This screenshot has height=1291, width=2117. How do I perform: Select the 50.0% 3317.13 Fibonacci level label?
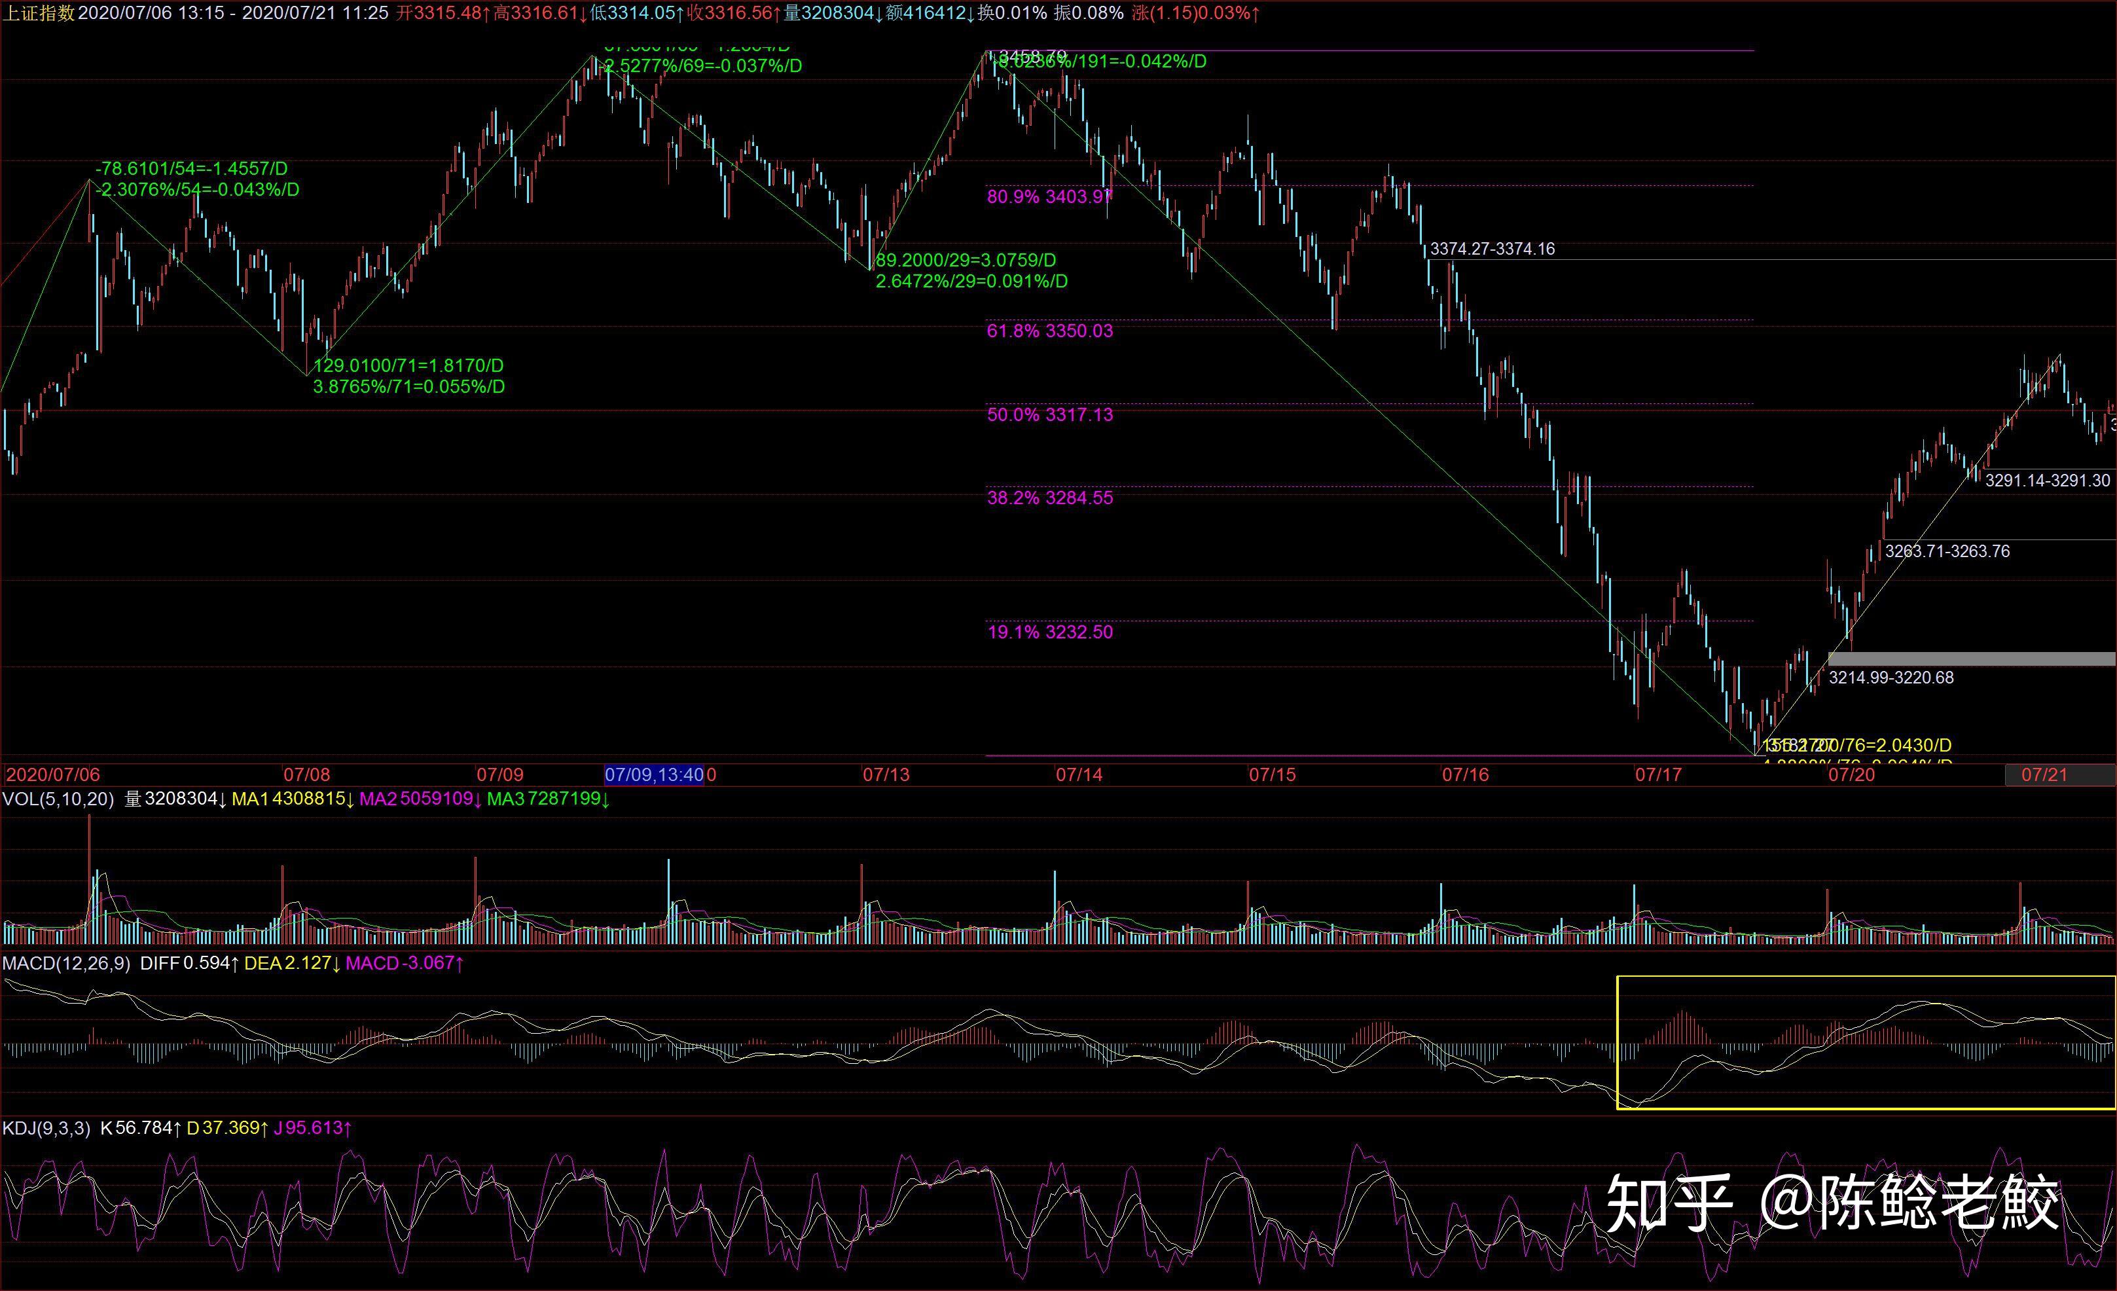coord(1049,414)
